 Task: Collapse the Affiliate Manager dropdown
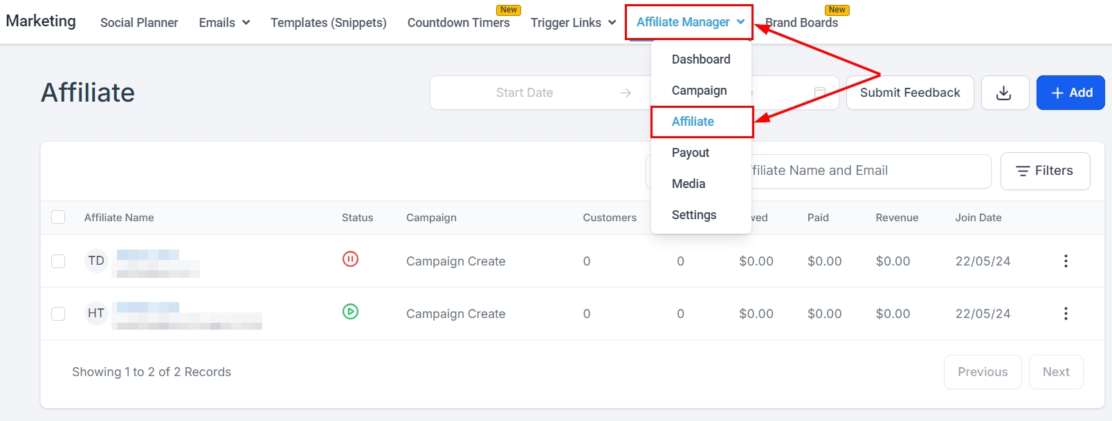tap(690, 22)
